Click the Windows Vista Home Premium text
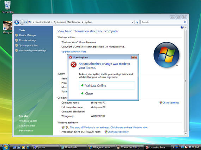Viewport: 201px width, 150px height. point(79,42)
